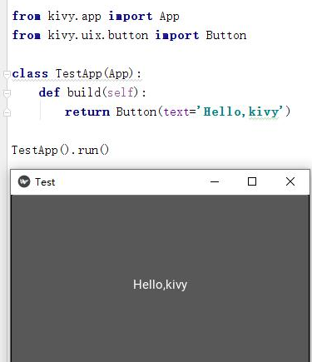Image resolution: width=312 pixels, height=362 pixels.
Task: Click the self parameter in build
Action: [120, 92]
